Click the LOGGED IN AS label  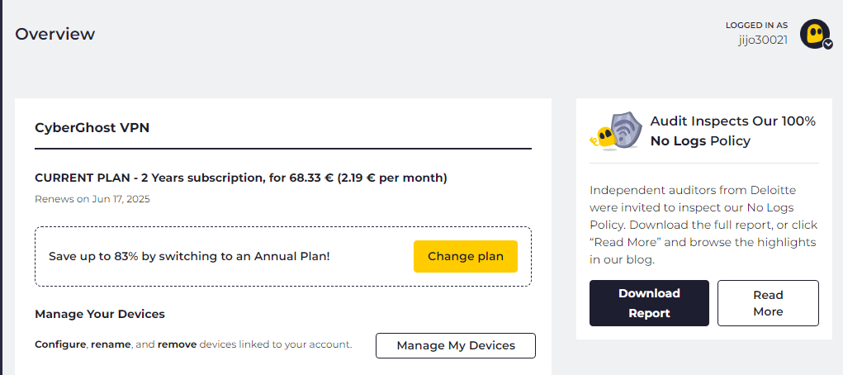click(756, 26)
